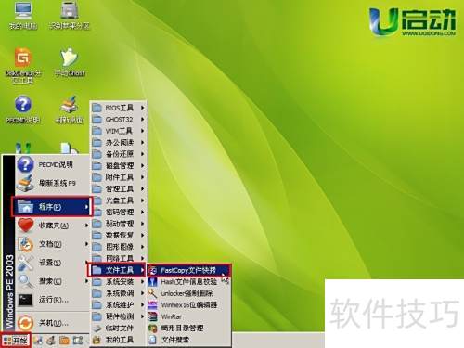Launch Winhex 16位编辑器
The width and height of the screenshot is (464, 348).
tap(188, 305)
